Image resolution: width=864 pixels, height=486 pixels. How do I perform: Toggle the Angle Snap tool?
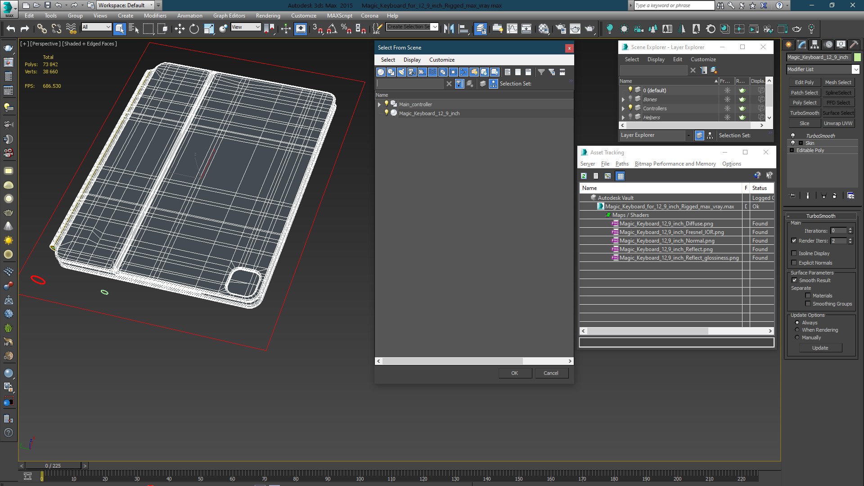pyautogui.click(x=332, y=29)
